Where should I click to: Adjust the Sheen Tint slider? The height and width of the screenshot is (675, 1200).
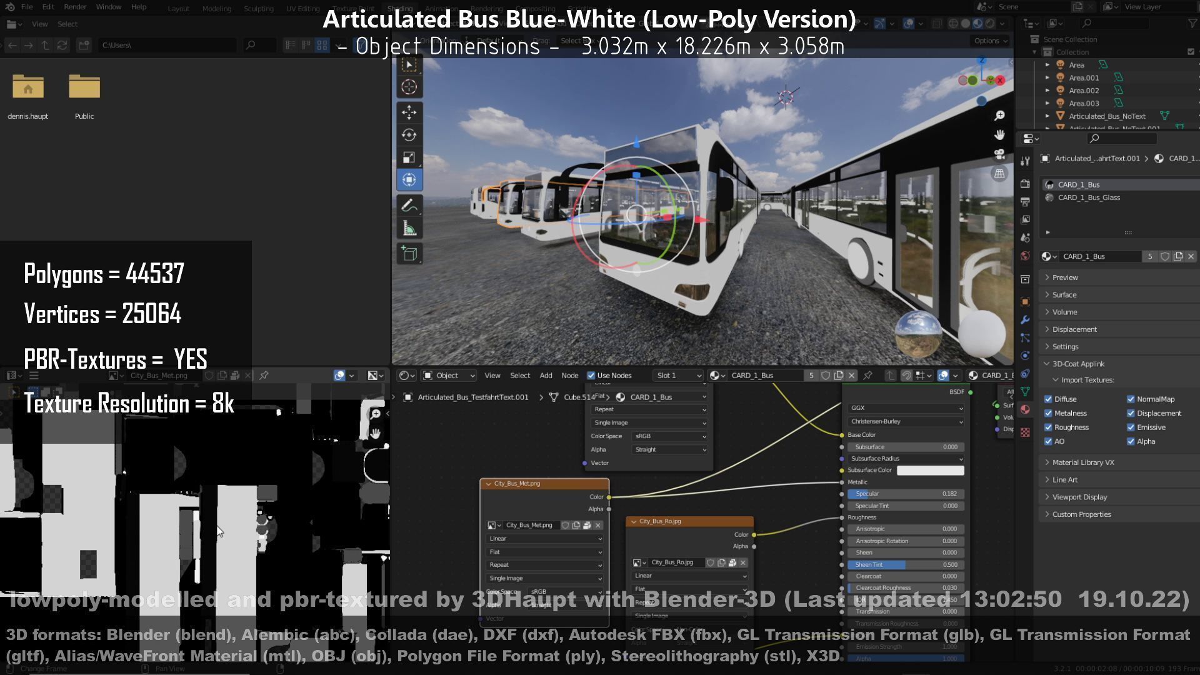(906, 565)
